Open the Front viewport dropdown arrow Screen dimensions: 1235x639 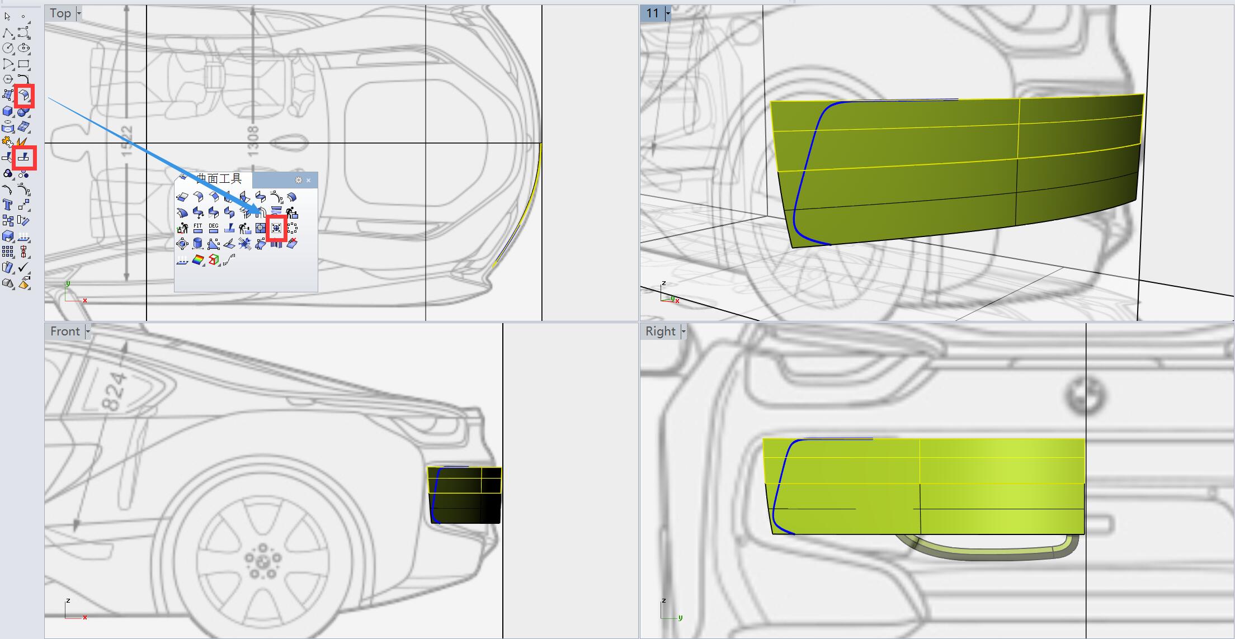87,332
